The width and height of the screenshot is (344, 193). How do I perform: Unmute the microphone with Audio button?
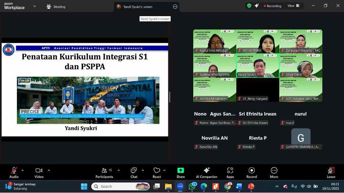click(14, 171)
